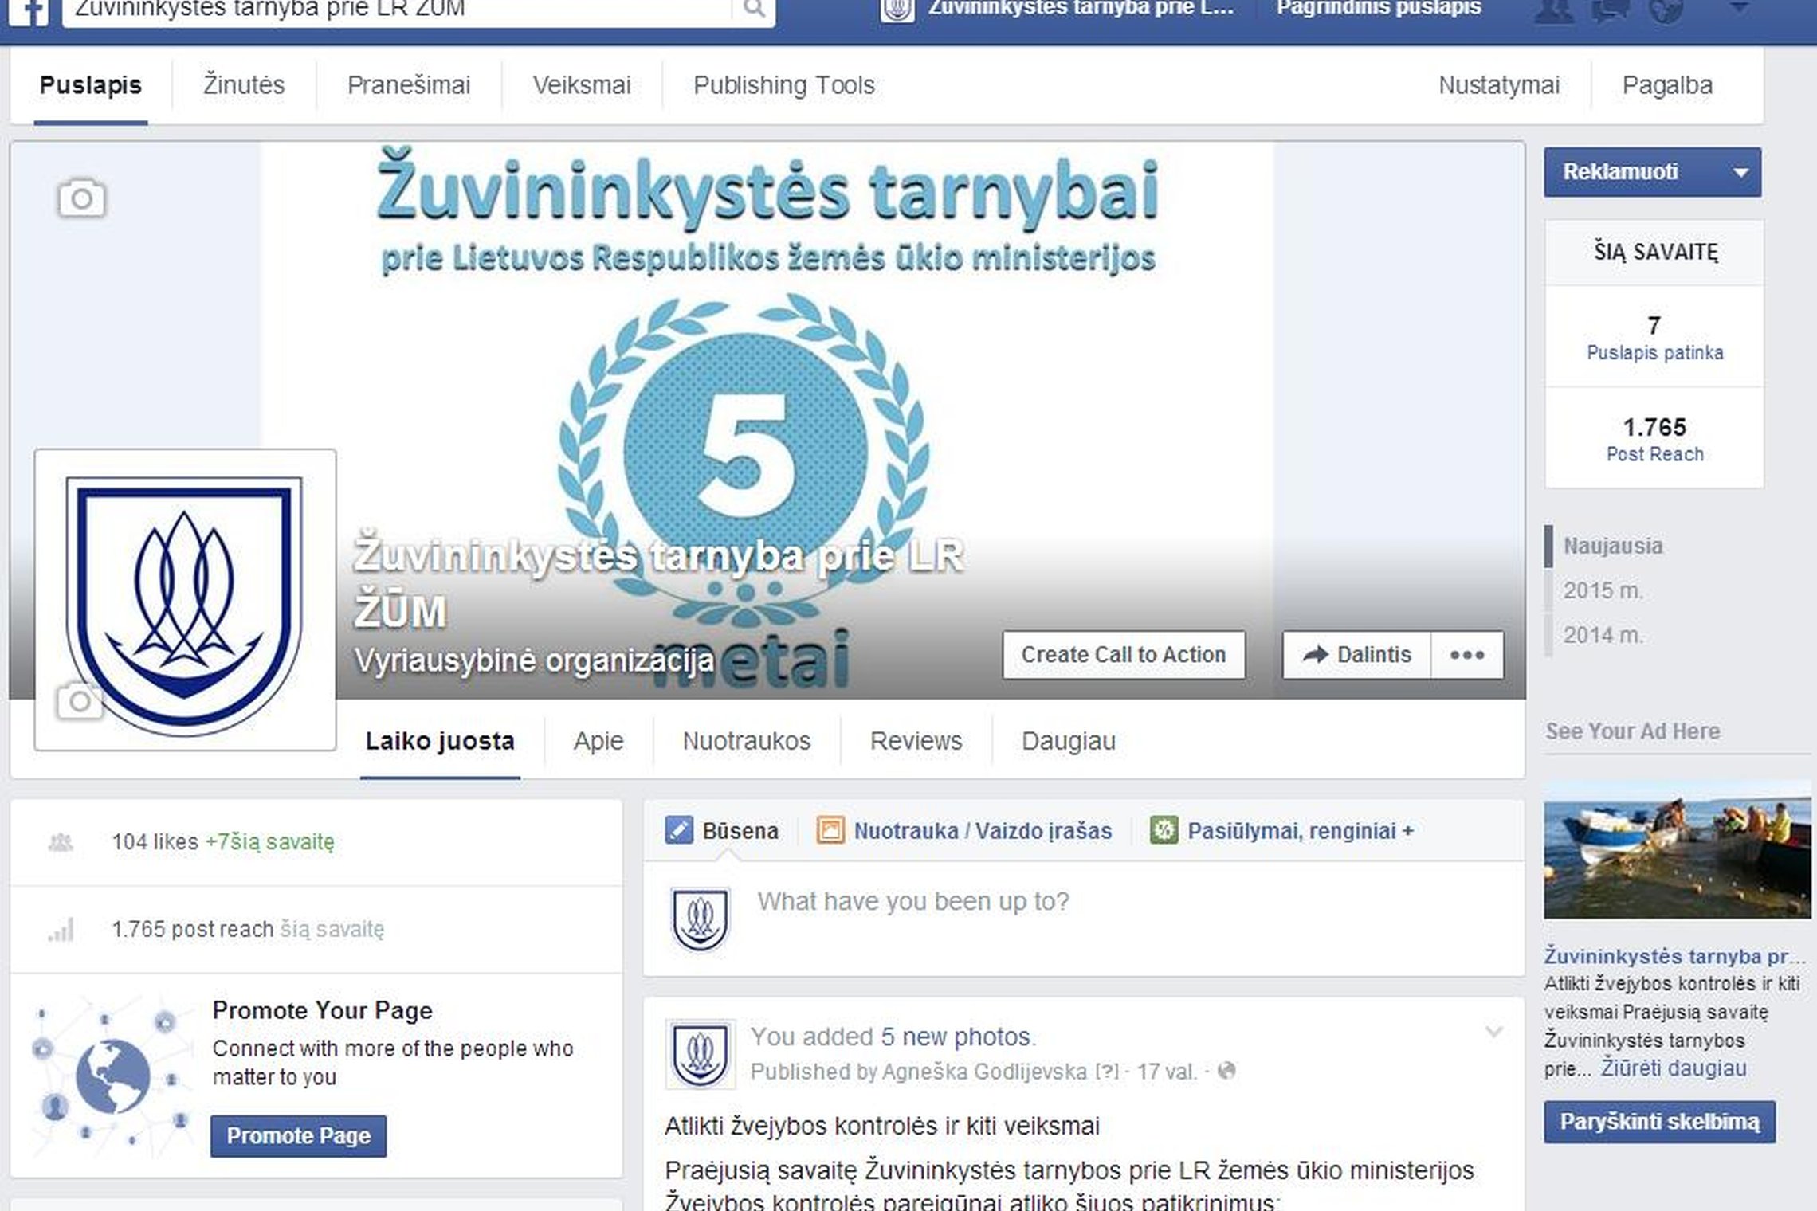Jump to 2014 m. on the timeline

coord(1603,636)
